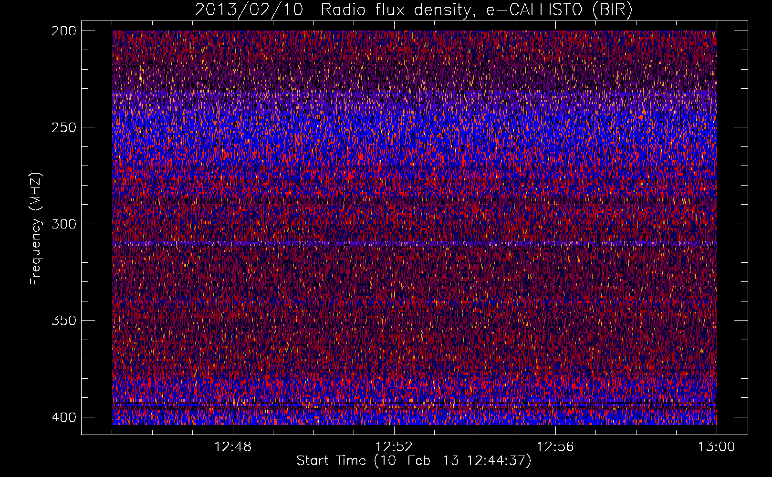Click the 'Start Time (10-Feb-13 12:44:37)' label
This screenshot has height=477, width=772.
(x=414, y=461)
